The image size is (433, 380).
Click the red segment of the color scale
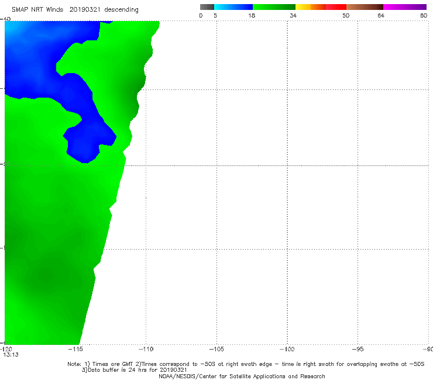pos(336,7)
